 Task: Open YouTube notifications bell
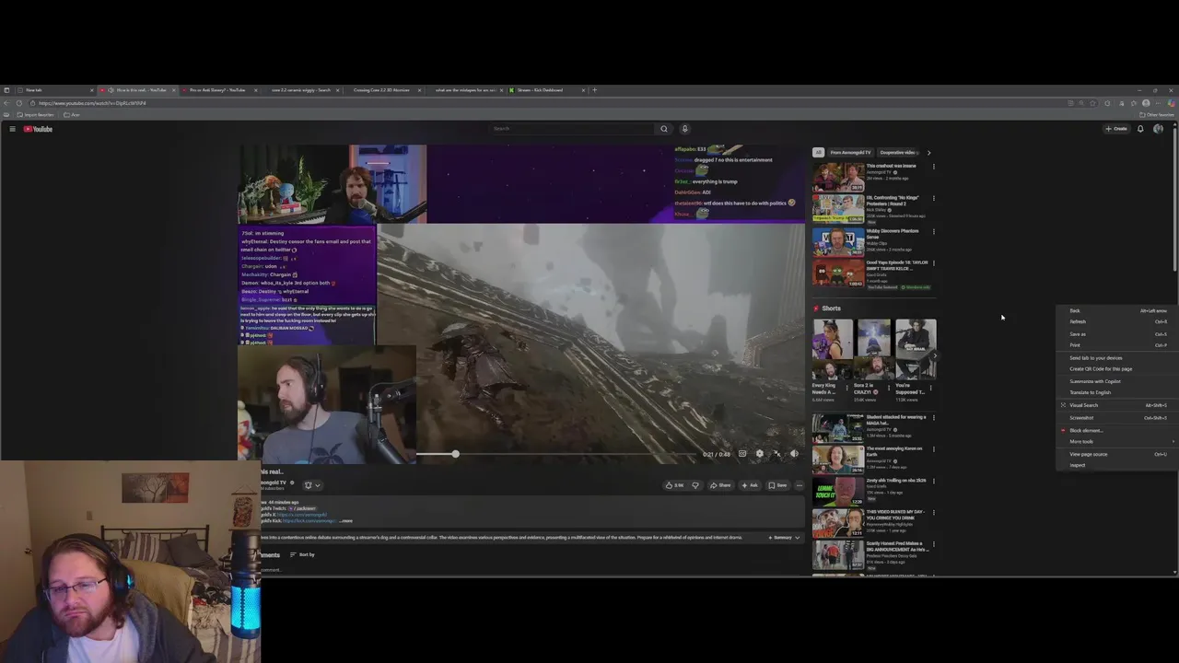pos(1140,129)
